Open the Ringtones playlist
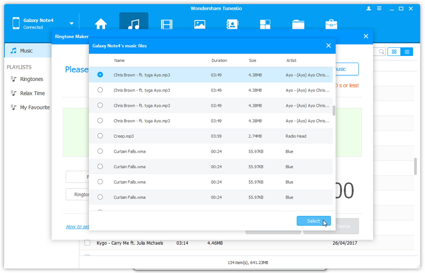 (31, 79)
